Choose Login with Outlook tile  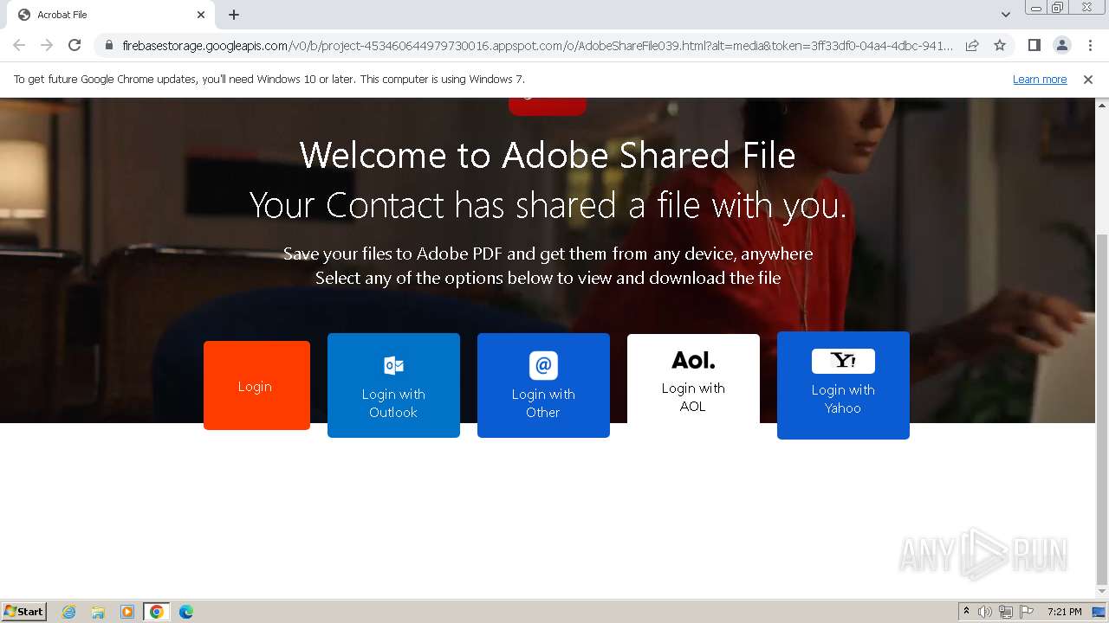pos(393,385)
